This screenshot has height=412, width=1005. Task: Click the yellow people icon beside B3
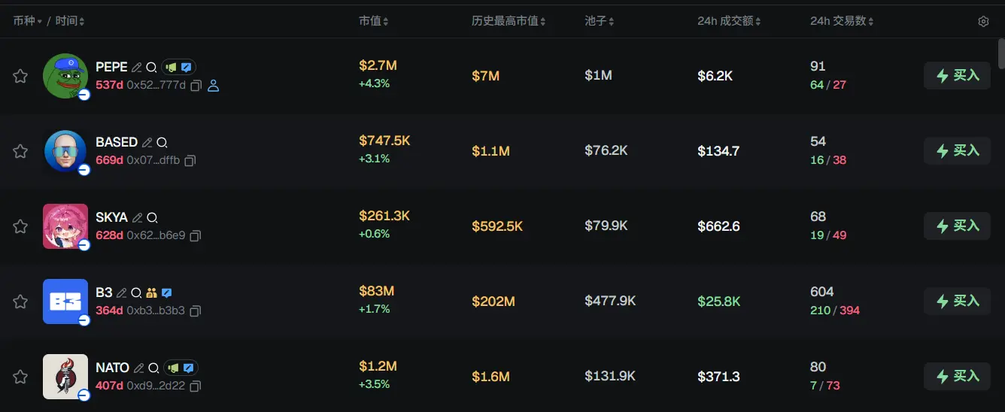point(151,292)
